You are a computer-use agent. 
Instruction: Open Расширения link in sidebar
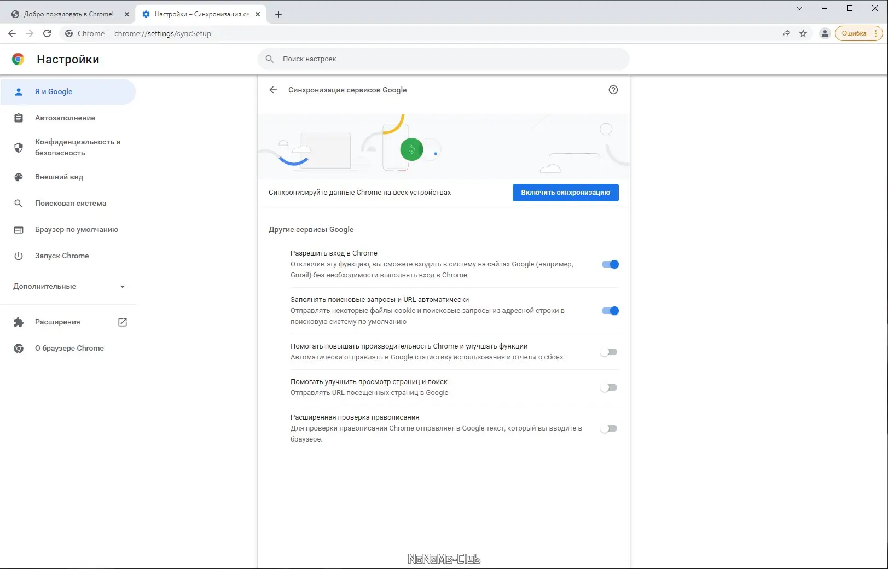pos(68,322)
